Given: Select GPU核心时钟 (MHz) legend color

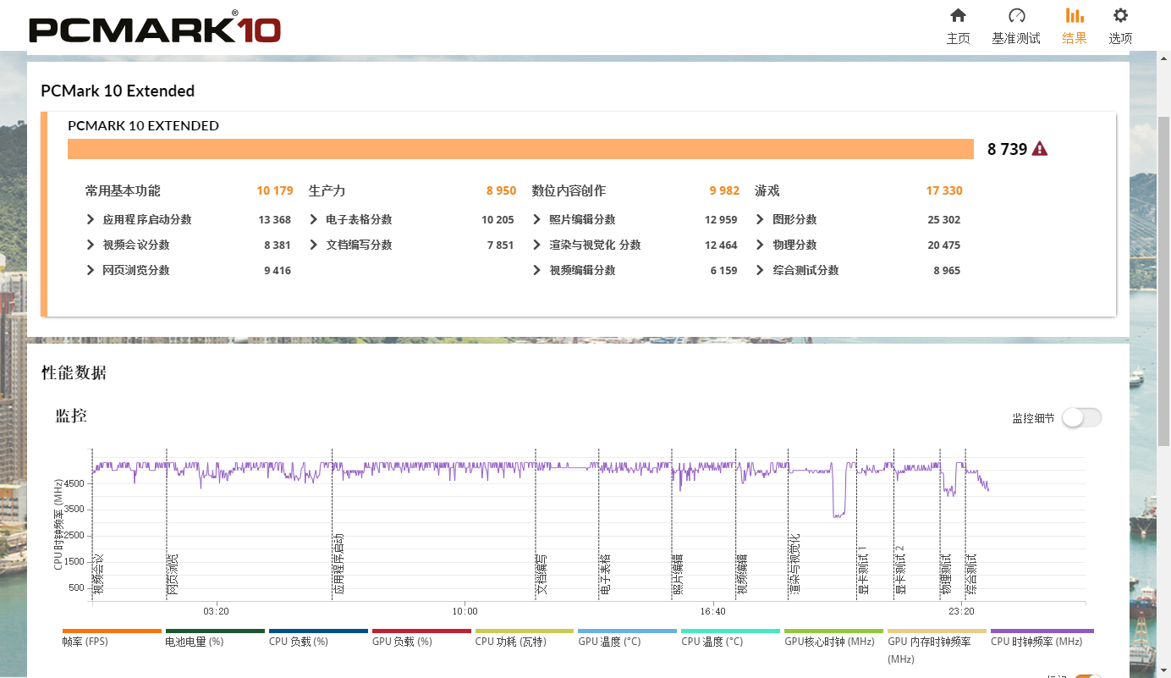Looking at the screenshot, I should (834, 631).
